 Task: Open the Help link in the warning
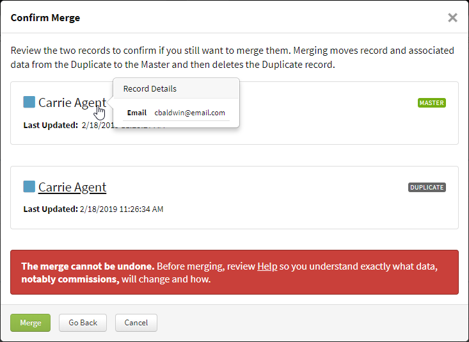267,266
